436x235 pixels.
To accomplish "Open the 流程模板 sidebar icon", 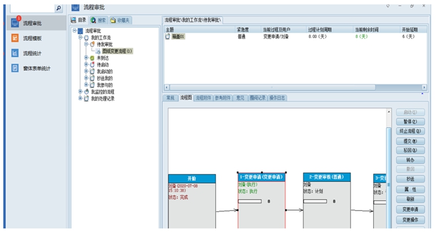I will (x=15, y=38).
